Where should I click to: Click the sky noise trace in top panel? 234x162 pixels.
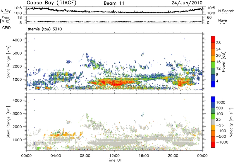(x=114, y=11)
